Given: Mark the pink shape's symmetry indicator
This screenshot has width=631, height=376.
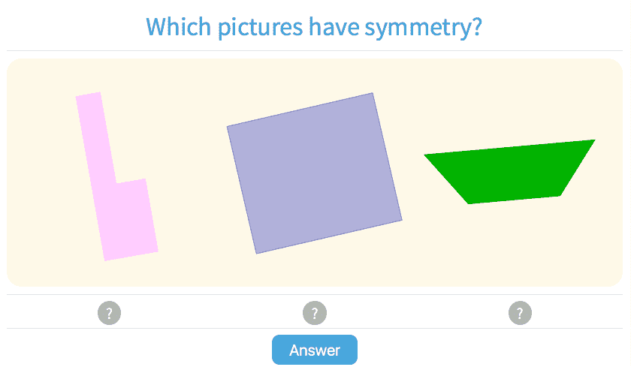Looking at the screenshot, I should pos(109,313).
